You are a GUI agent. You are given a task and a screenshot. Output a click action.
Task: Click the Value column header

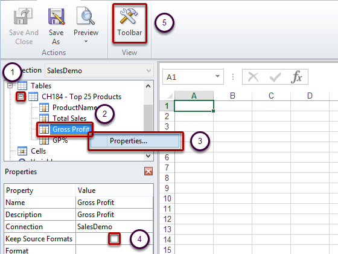pos(115,190)
